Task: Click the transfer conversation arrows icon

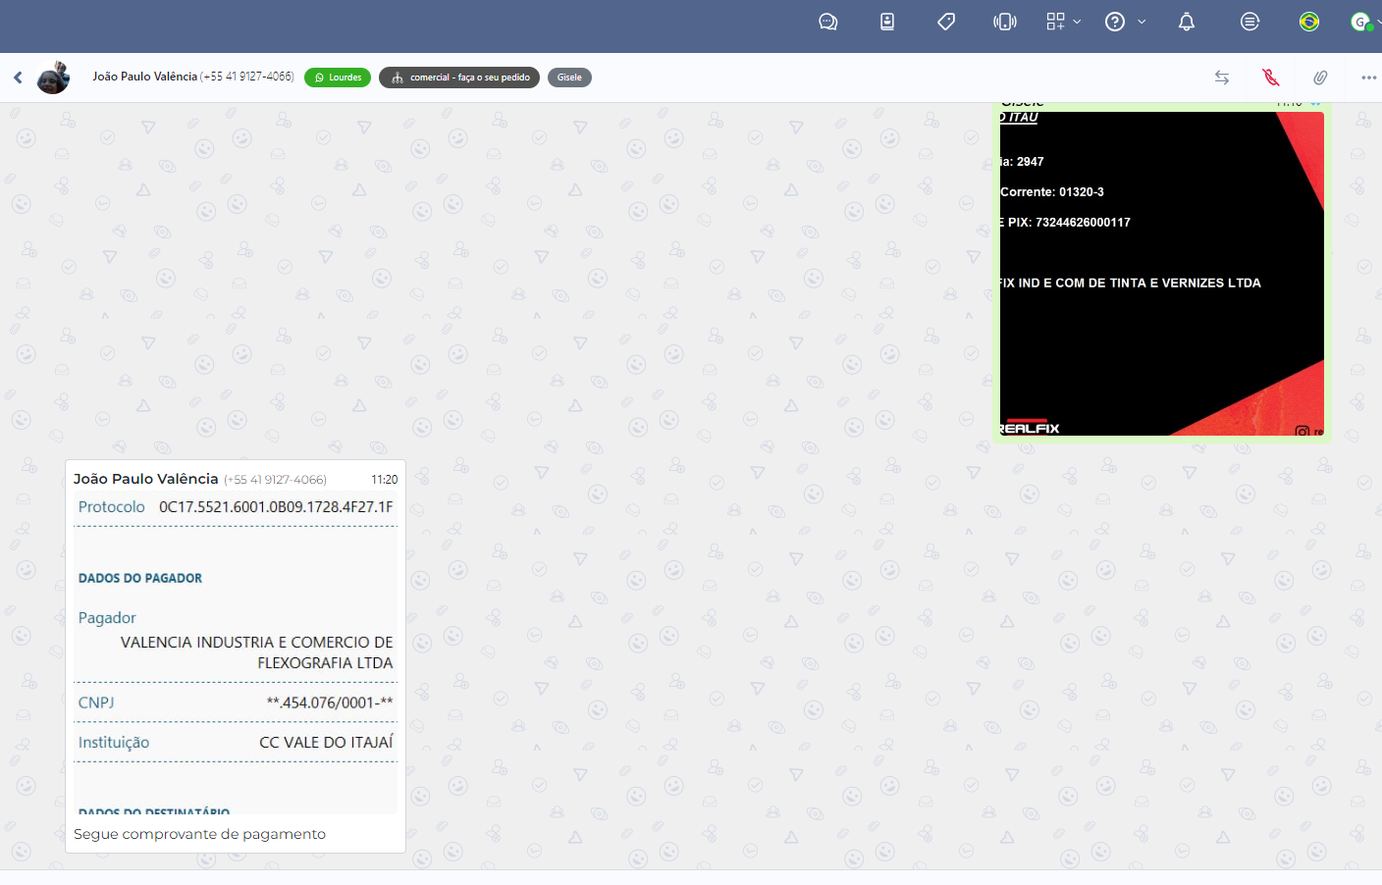Action: 1222,78
